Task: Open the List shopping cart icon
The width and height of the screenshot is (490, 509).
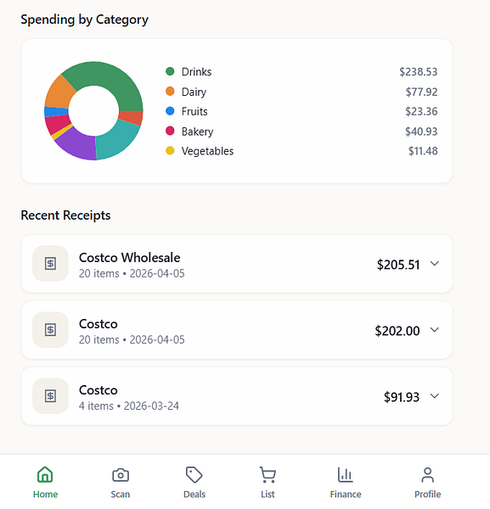Action: [x=268, y=475]
